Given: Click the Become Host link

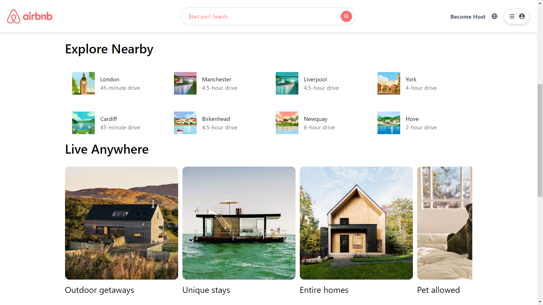Looking at the screenshot, I should coord(468,17).
